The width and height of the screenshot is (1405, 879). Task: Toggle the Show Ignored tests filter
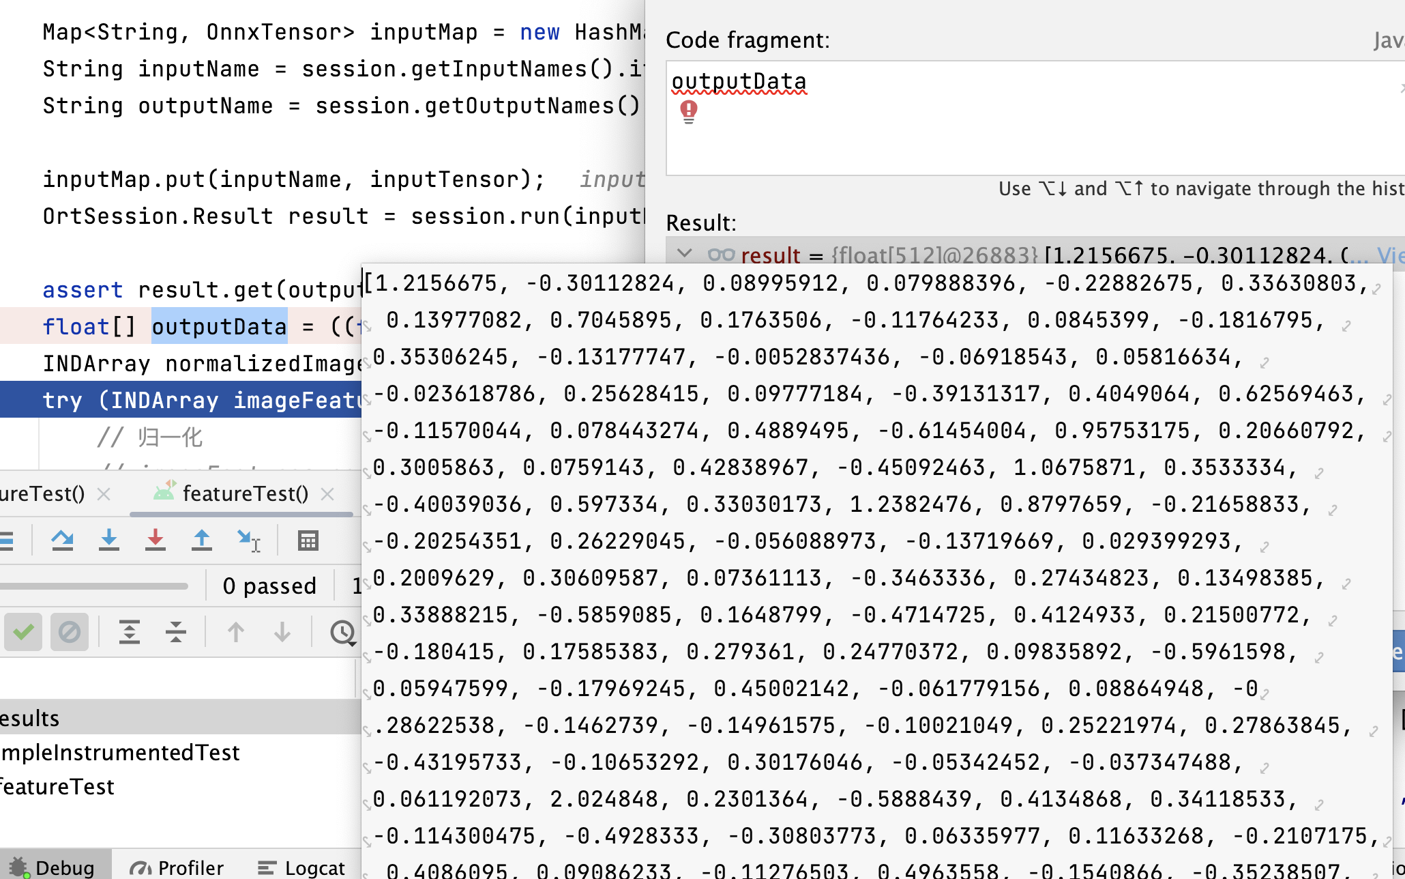pyautogui.click(x=70, y=633)
